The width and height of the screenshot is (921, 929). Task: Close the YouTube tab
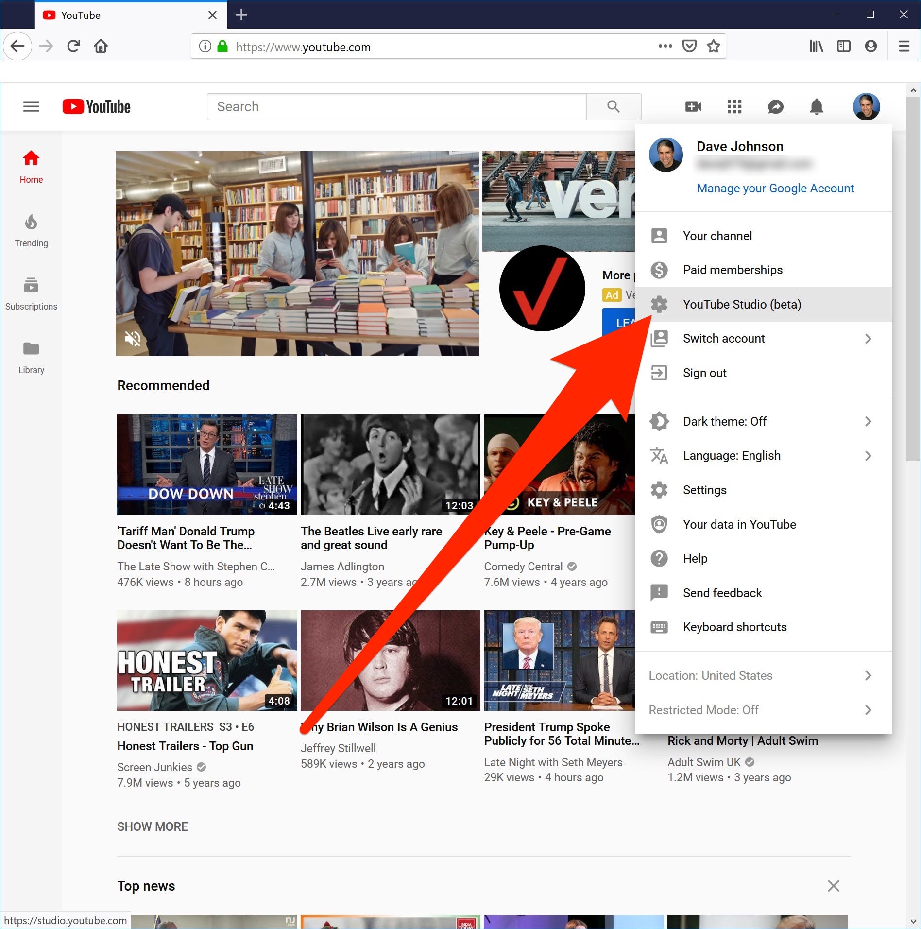tap(212, 15)
